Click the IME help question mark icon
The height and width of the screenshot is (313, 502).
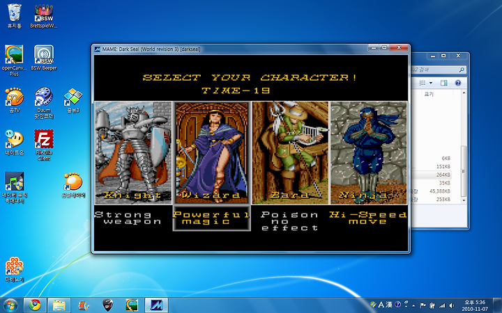click(397, 305)
